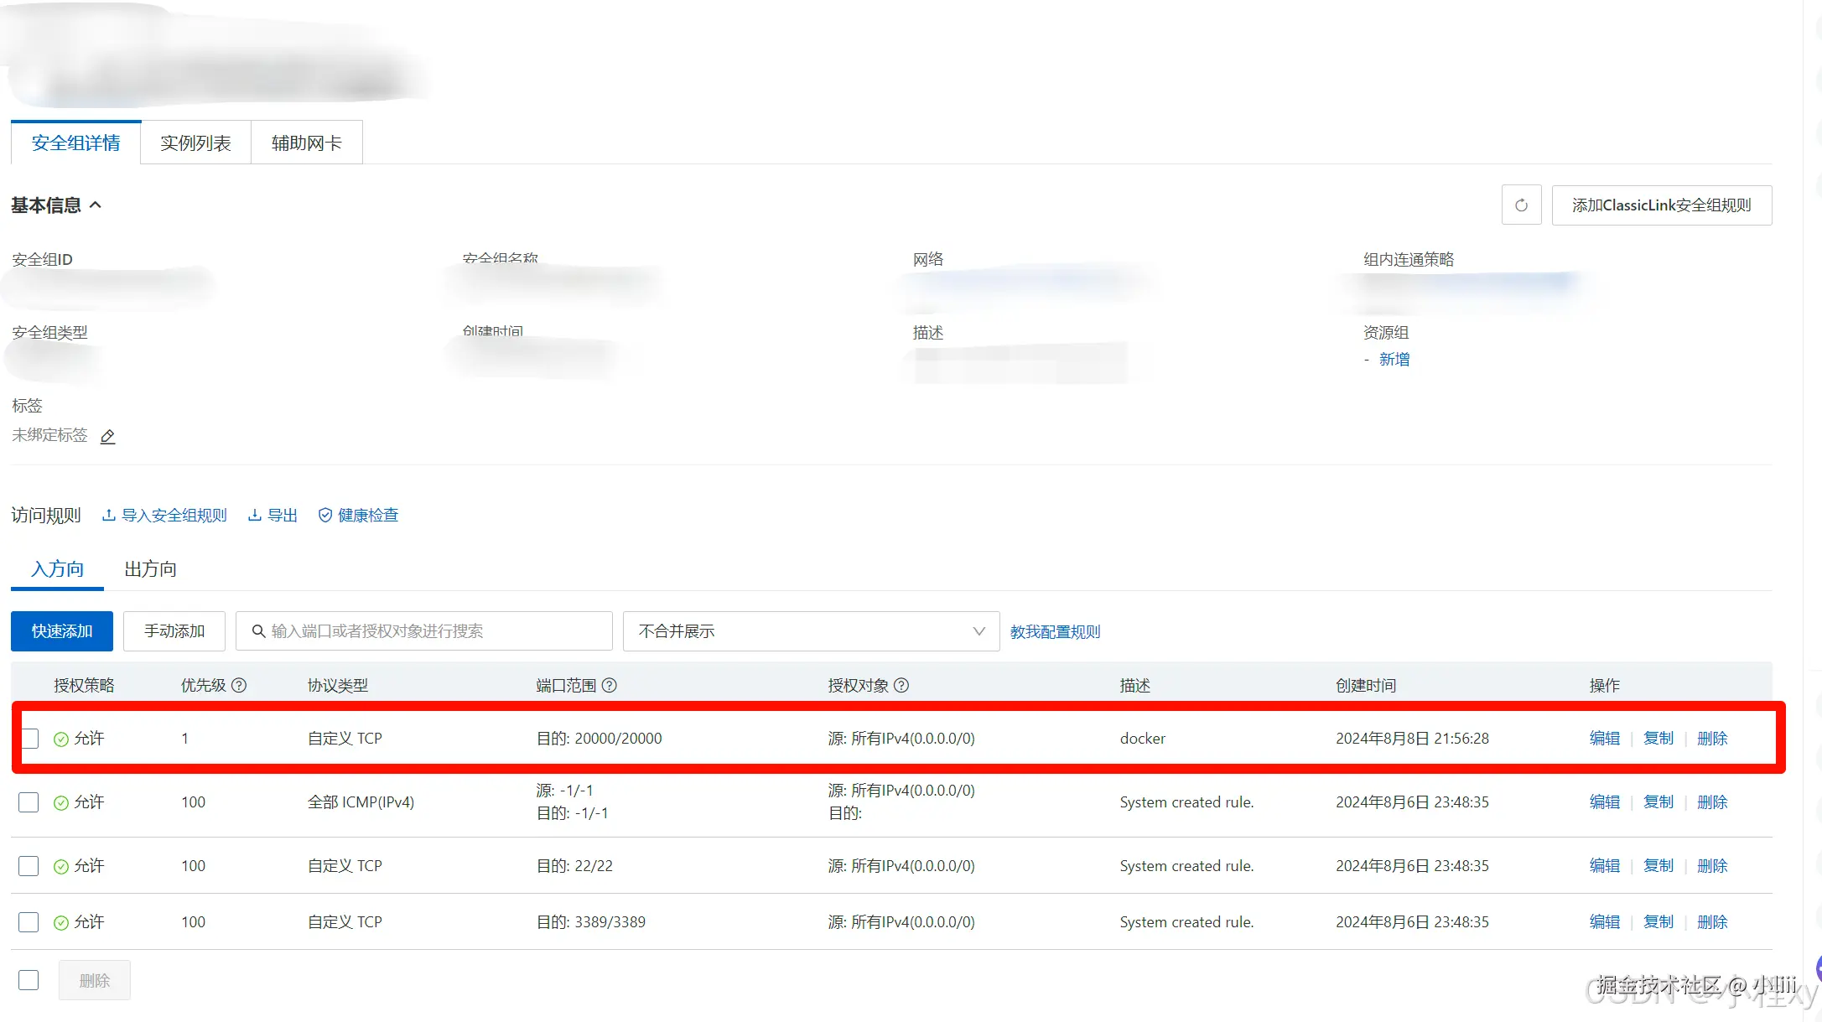This screenshot has width=1822, height=1022.
Task: Click the import security group rules icon
Action: [109, 515]
